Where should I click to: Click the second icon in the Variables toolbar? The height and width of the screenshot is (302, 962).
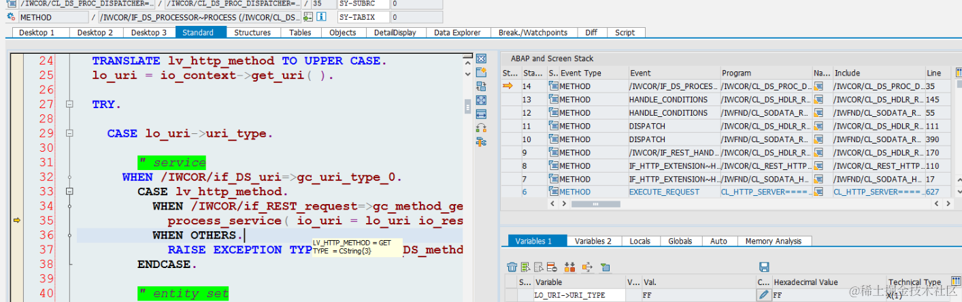point(526,267)
